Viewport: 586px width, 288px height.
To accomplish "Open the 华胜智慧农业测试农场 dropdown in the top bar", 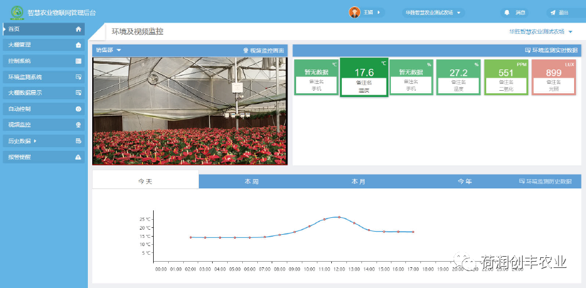I will (x=434, y=13).
